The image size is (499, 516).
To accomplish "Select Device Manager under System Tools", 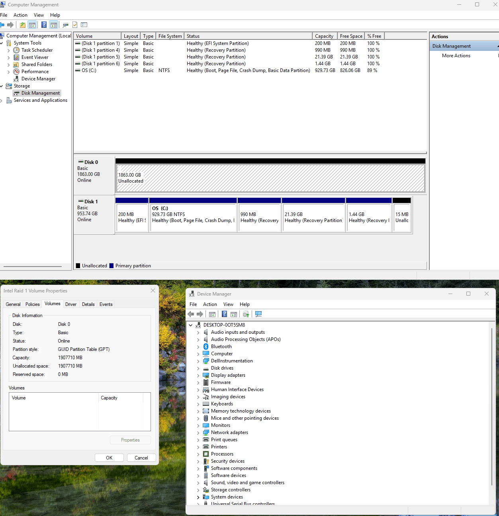I will (38, 79).
